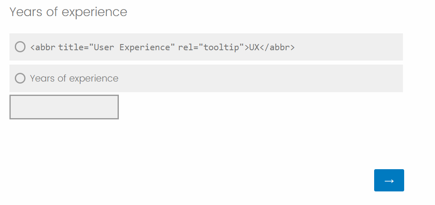This screenshot has height=205, width=435.
Task: Click the word "experience" in the heading
Action: pyautogui.click(x=94, y=12)
